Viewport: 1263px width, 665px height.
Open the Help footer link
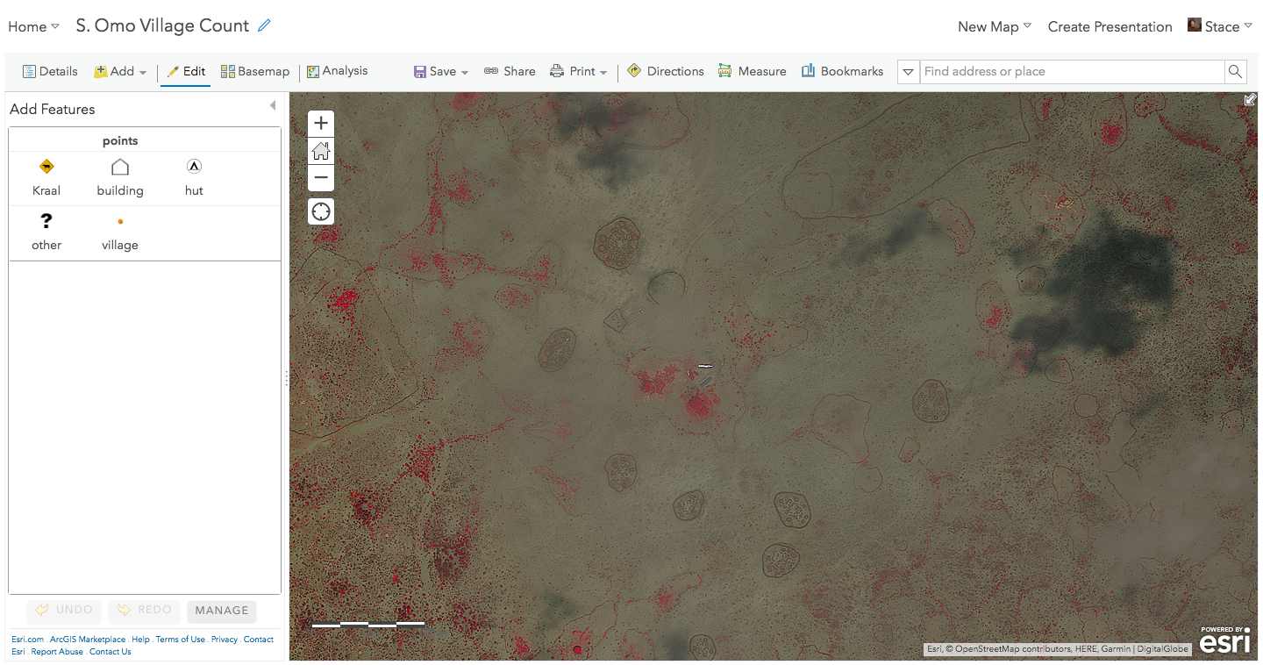140,640
